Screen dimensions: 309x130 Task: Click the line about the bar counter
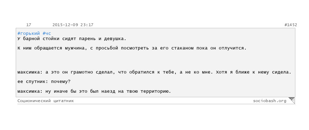click(x=72, y=39)
